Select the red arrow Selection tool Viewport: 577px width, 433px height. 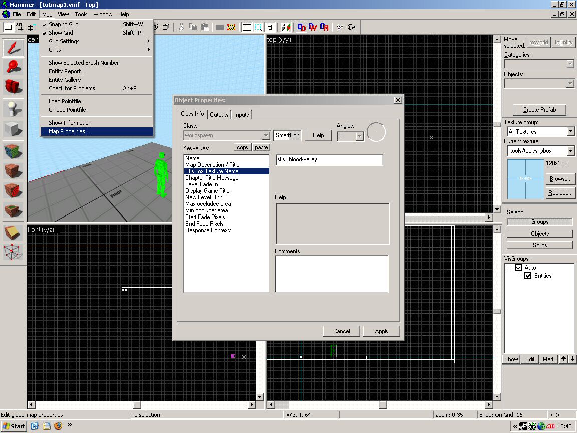tap(13, 48)
